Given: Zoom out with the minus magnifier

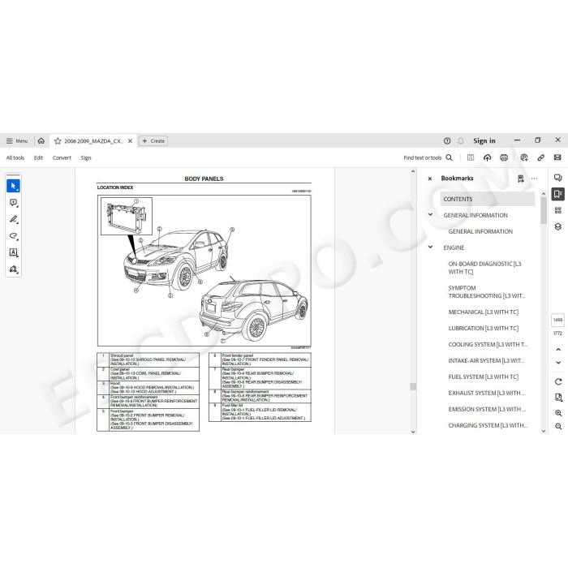Looking at the screenshot, I should point(558,426).
